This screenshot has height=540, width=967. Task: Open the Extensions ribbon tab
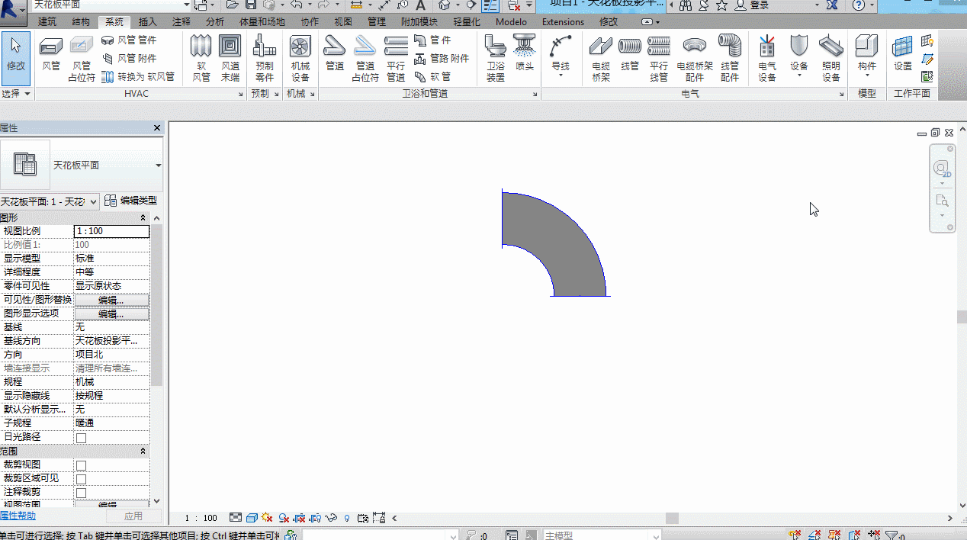(563, 22)
